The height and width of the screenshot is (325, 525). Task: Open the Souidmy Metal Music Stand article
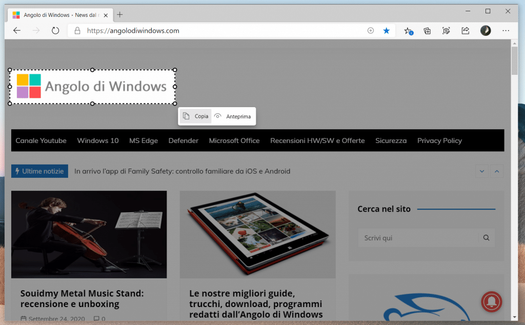click(82, 298)
